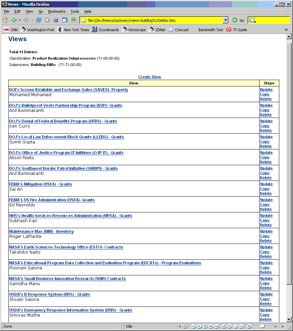Screen dimensions: 293x331
Task: Click the page scrollbar up arrow
Action: point(289,37)
